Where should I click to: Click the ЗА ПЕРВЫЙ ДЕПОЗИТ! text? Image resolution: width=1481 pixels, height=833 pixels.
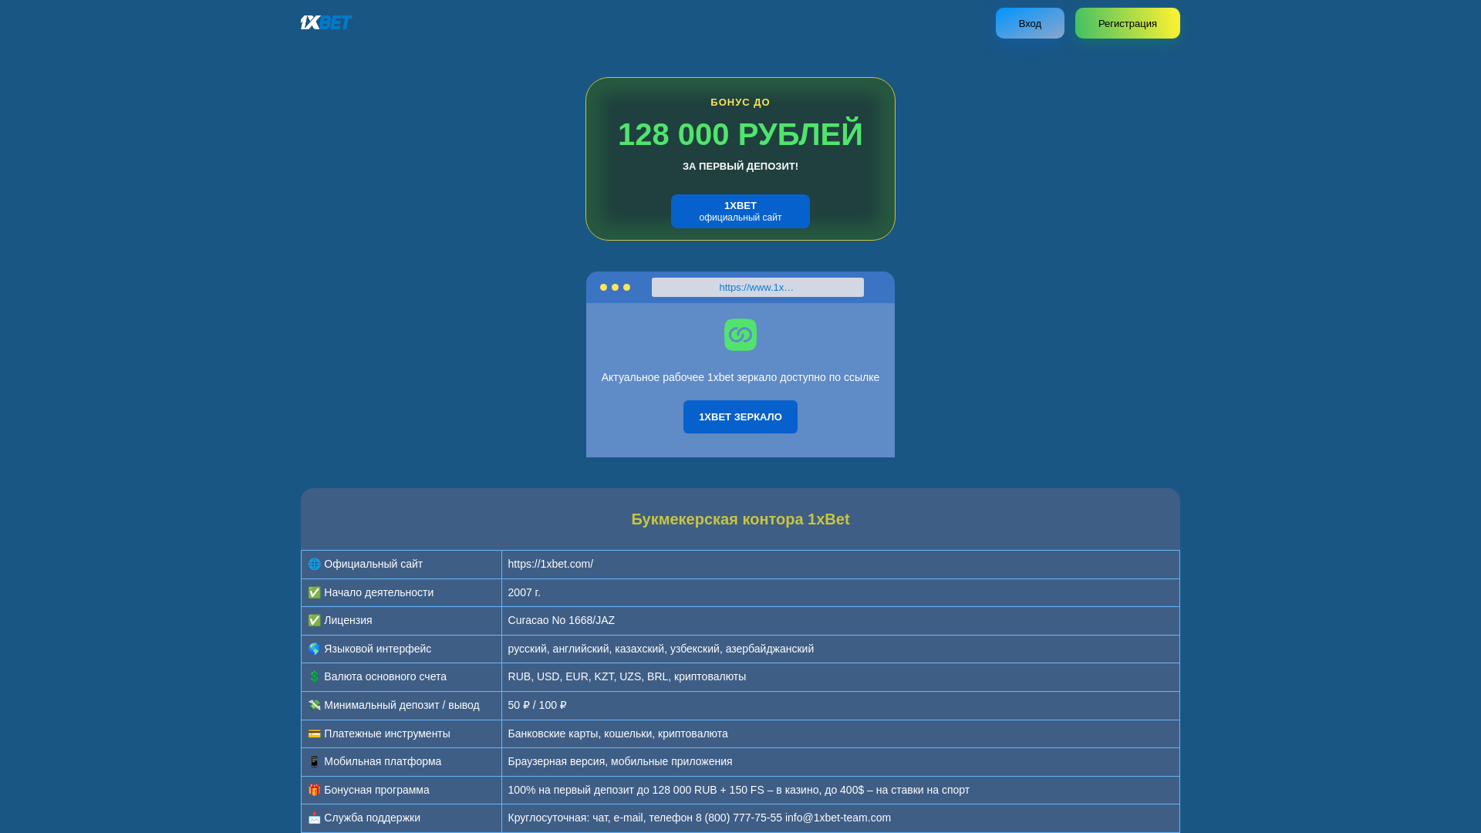[x=740, y=167]
